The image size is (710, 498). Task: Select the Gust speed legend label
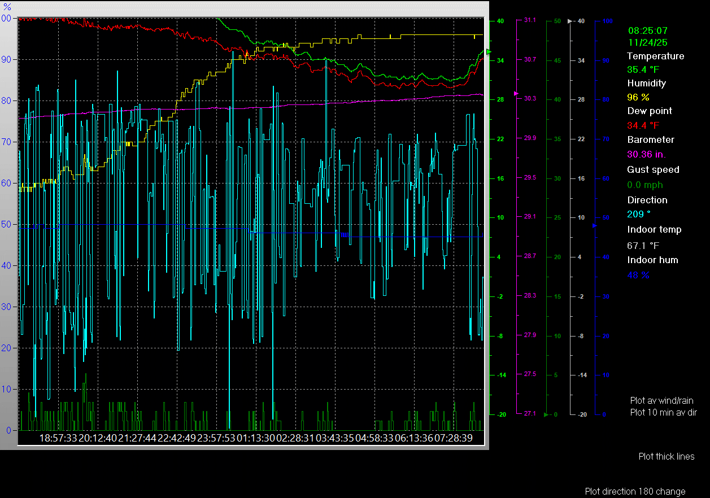tap(653, 169)
